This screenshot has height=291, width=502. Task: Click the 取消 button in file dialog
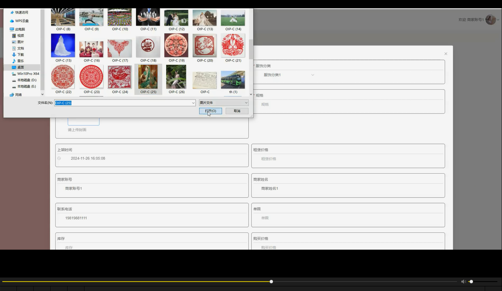(x=237, y=111)
